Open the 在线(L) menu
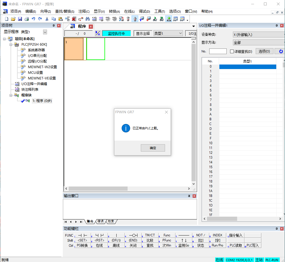This screenshot has height=262, width=285. (129, 12)
